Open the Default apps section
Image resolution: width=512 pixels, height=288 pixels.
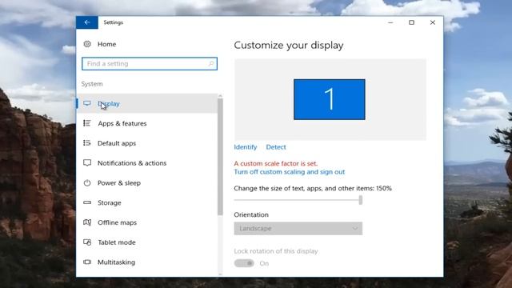[x=147, y=143]
